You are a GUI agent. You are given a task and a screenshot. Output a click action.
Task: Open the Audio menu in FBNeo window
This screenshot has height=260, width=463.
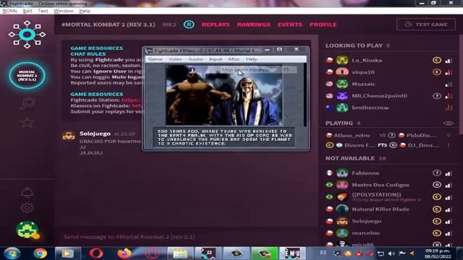[x=195, y=59]
